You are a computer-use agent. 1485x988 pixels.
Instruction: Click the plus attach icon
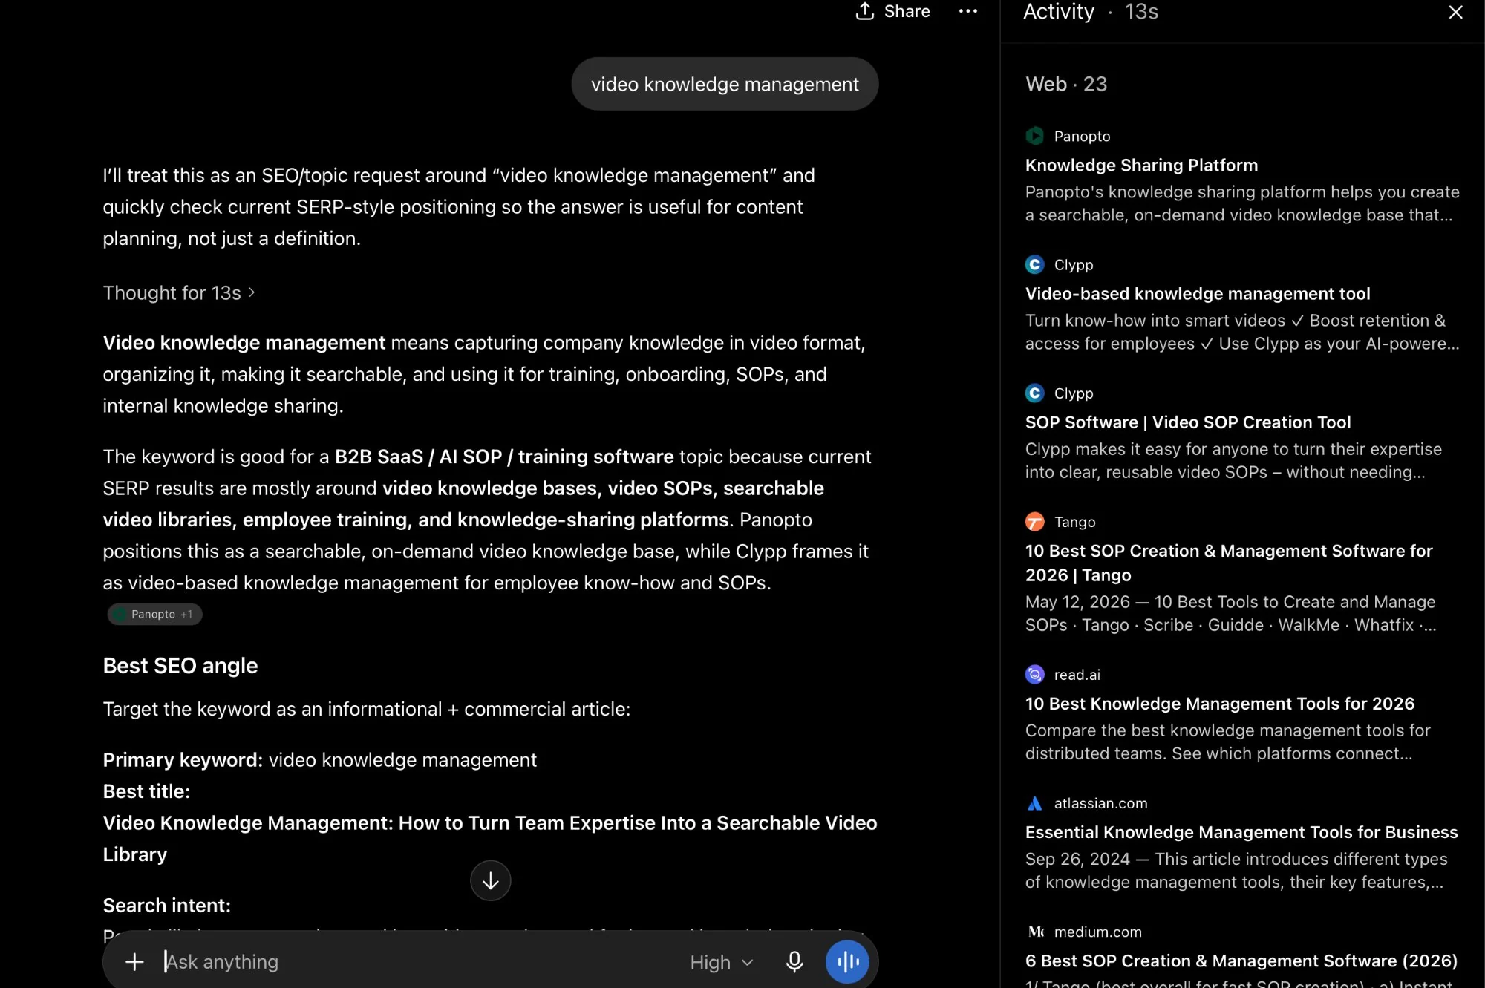[x=134, y=962]
